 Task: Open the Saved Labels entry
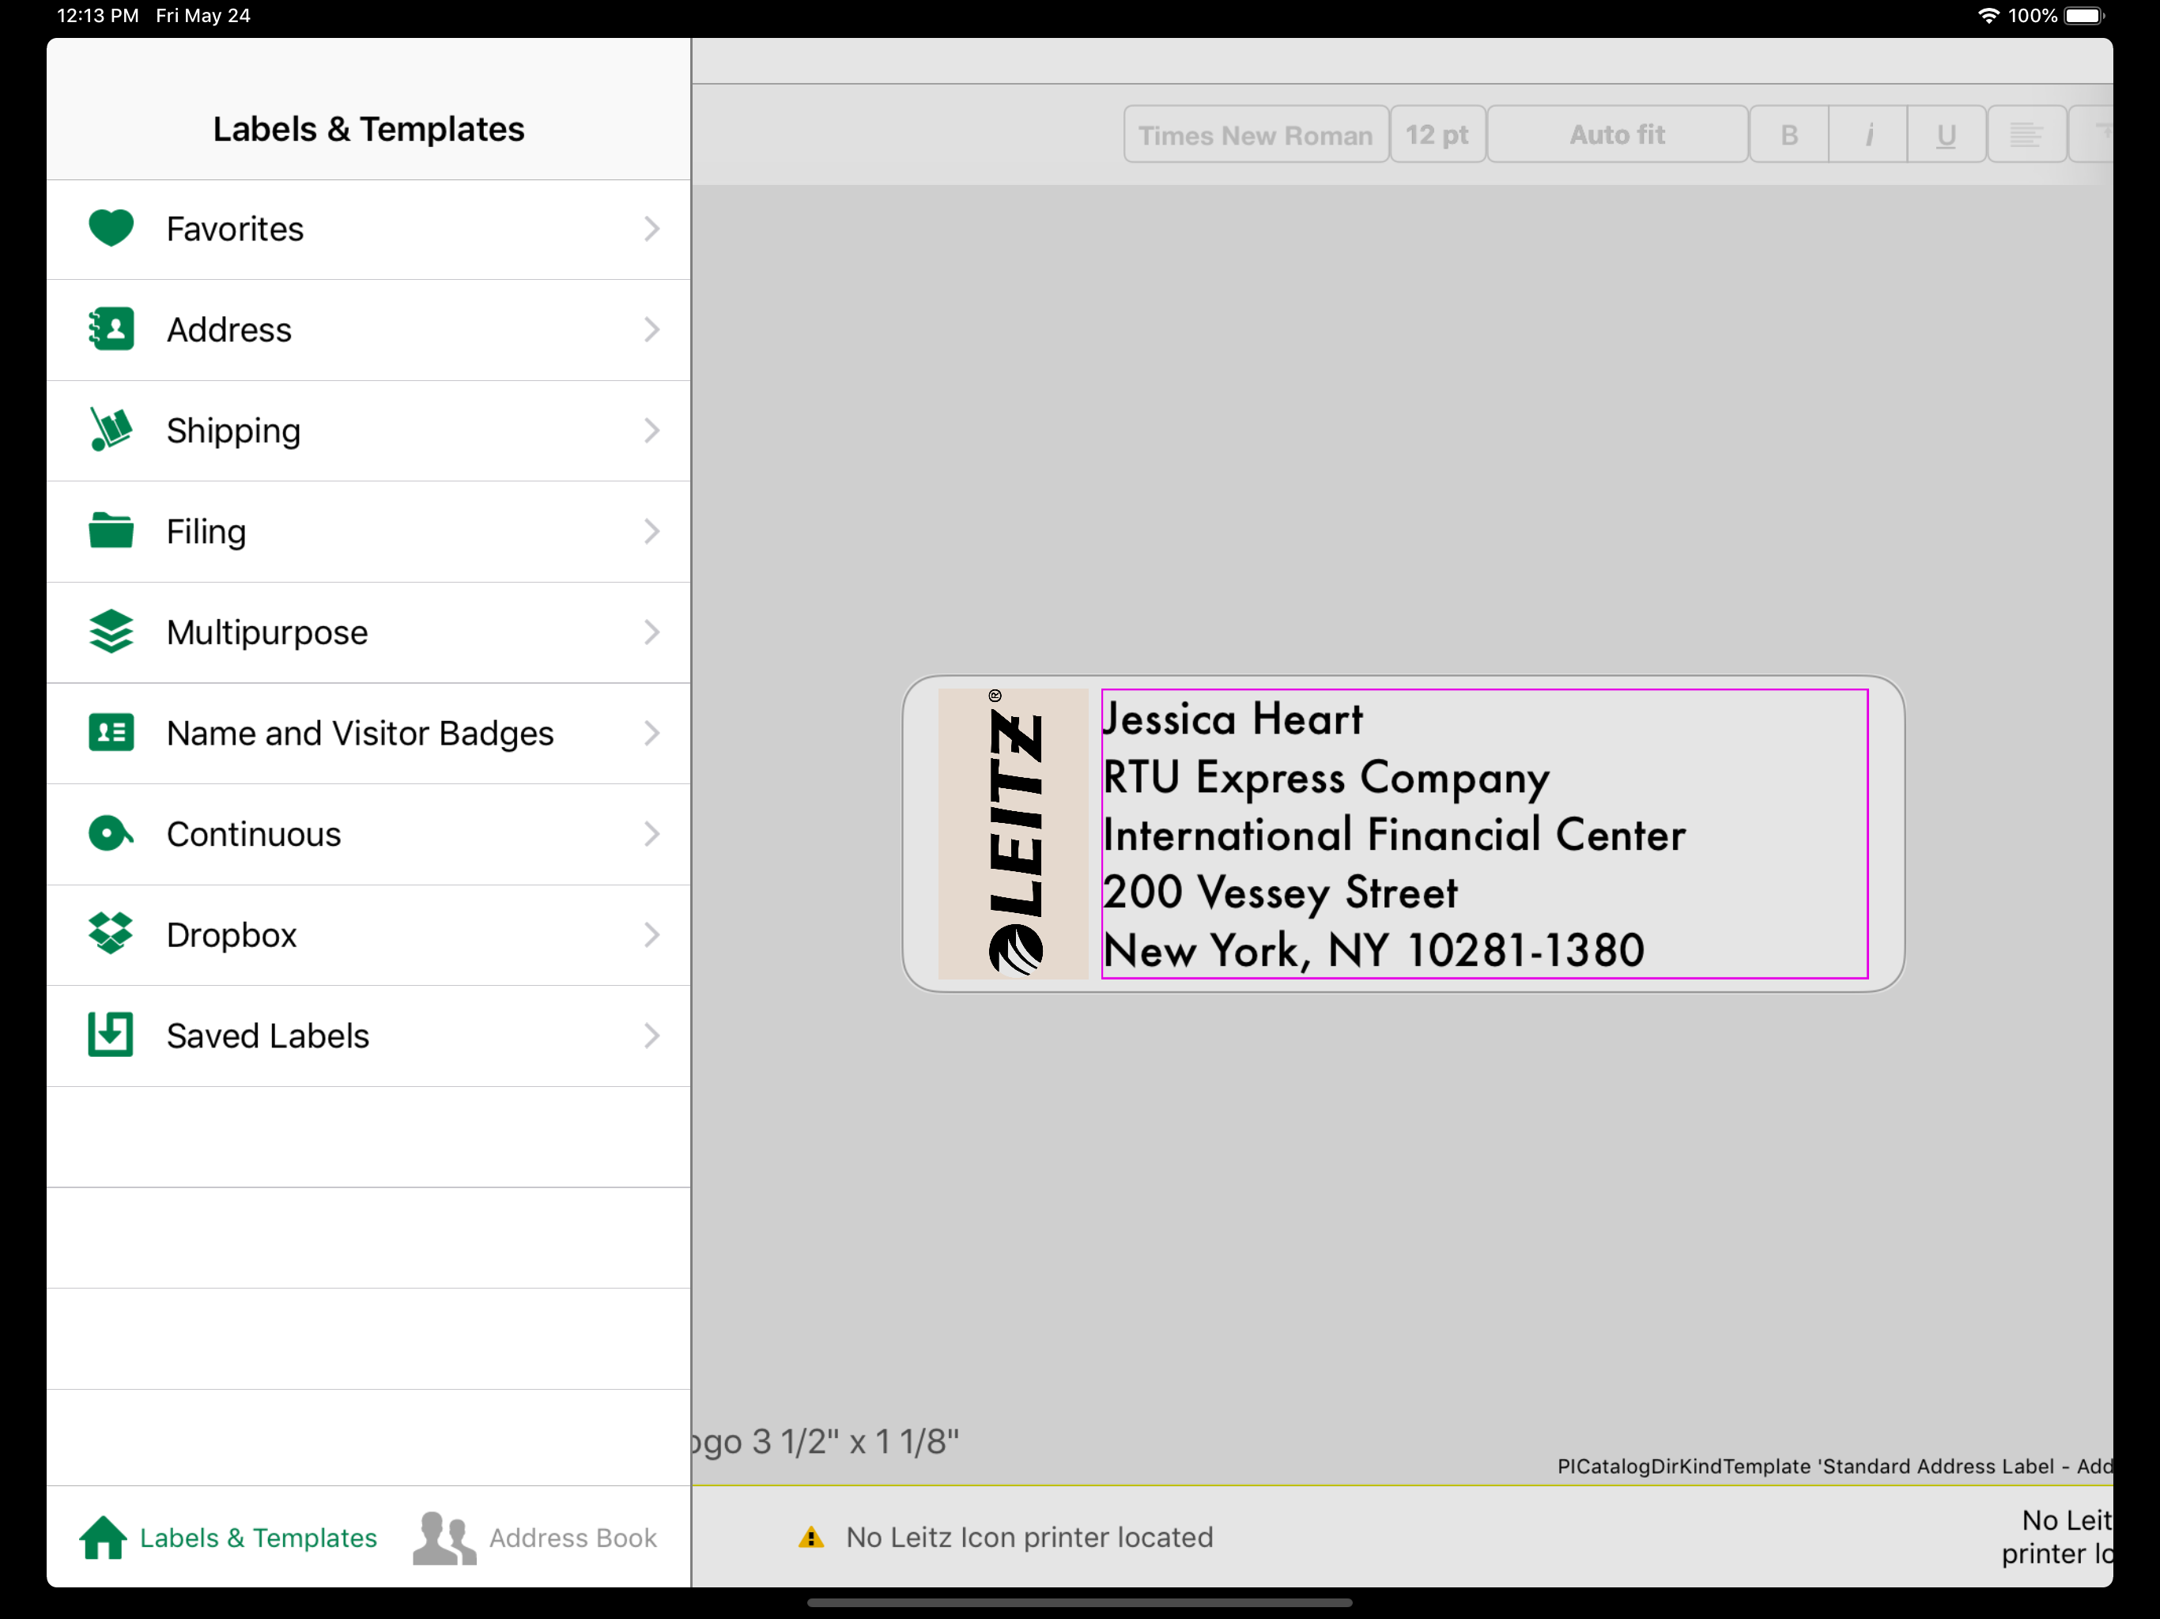368,1036
